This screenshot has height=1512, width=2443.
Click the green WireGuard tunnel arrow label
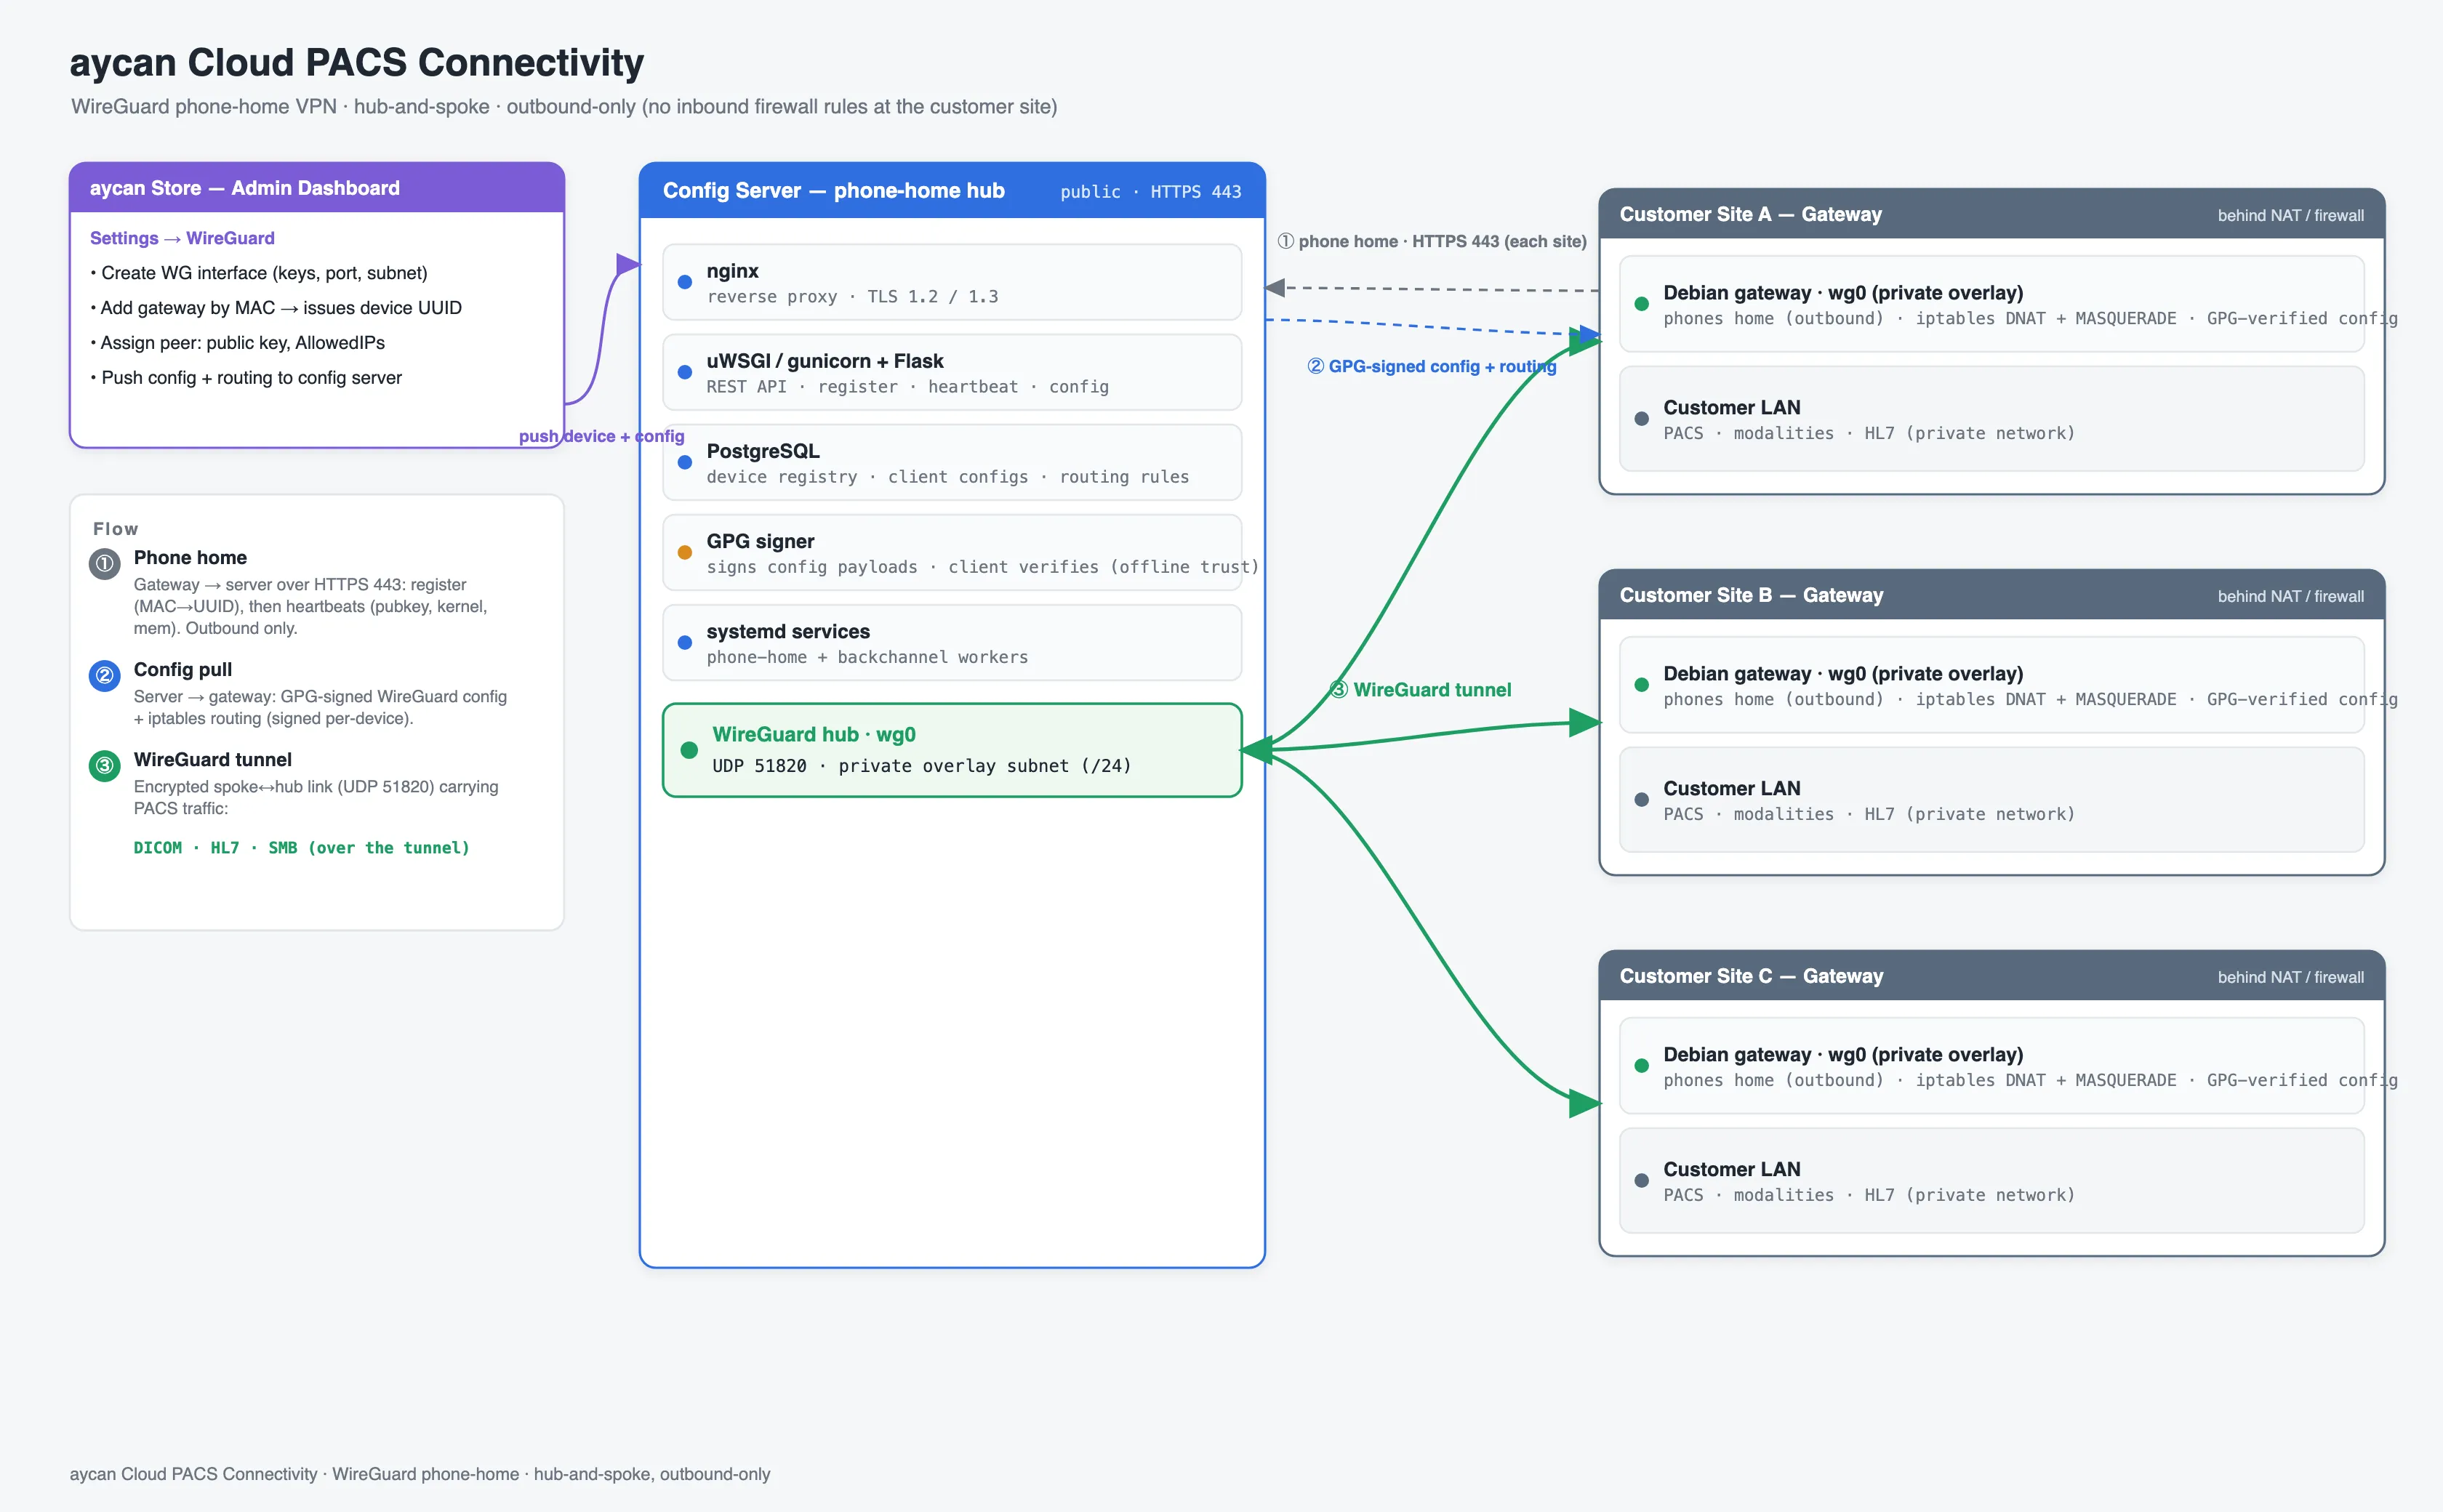pyautogui.click(x=1420, y=690)
